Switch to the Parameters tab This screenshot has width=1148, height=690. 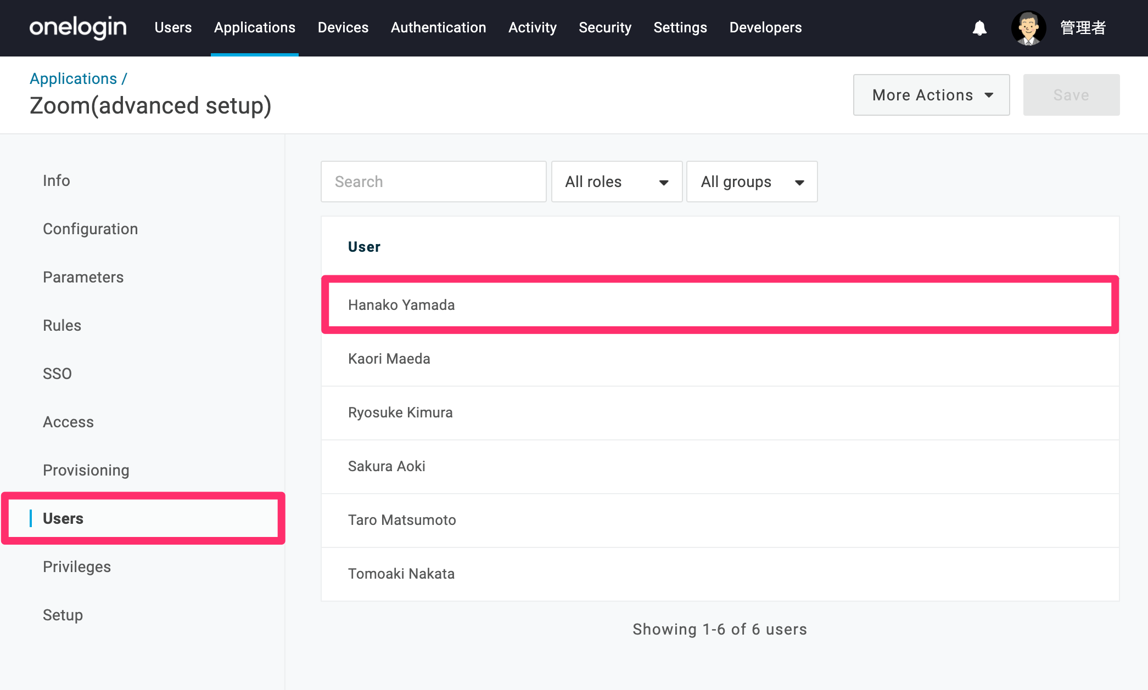coord(83,277)
